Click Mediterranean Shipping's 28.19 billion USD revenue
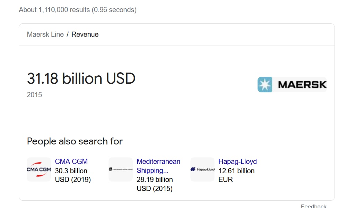356x208 pixels. click(x=155, y=184)
